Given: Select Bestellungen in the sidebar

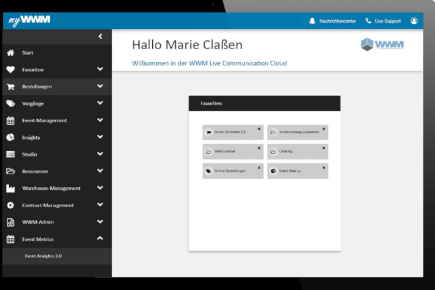Looking at the screenshot, I should (57, 87).
